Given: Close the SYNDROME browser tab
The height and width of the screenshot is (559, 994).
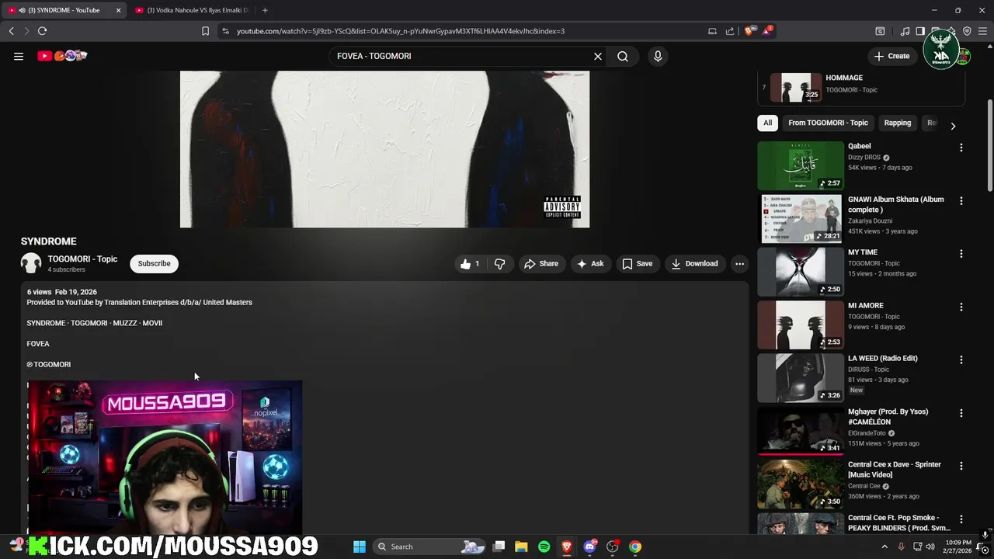Looking at the screenshot, I should 118,10.
